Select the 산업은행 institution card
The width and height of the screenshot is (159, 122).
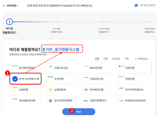(132, 79)
